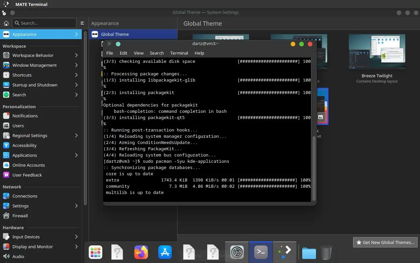
Task: Click Get New Global Themes button
Action: [x=385, y=242]
